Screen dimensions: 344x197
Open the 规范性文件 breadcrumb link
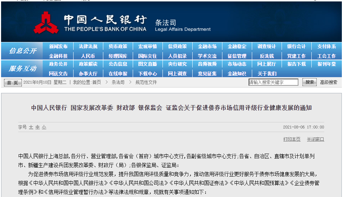click(146, 82)
